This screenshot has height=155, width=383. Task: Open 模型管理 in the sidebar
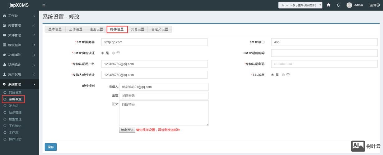(x=15, y=119)
